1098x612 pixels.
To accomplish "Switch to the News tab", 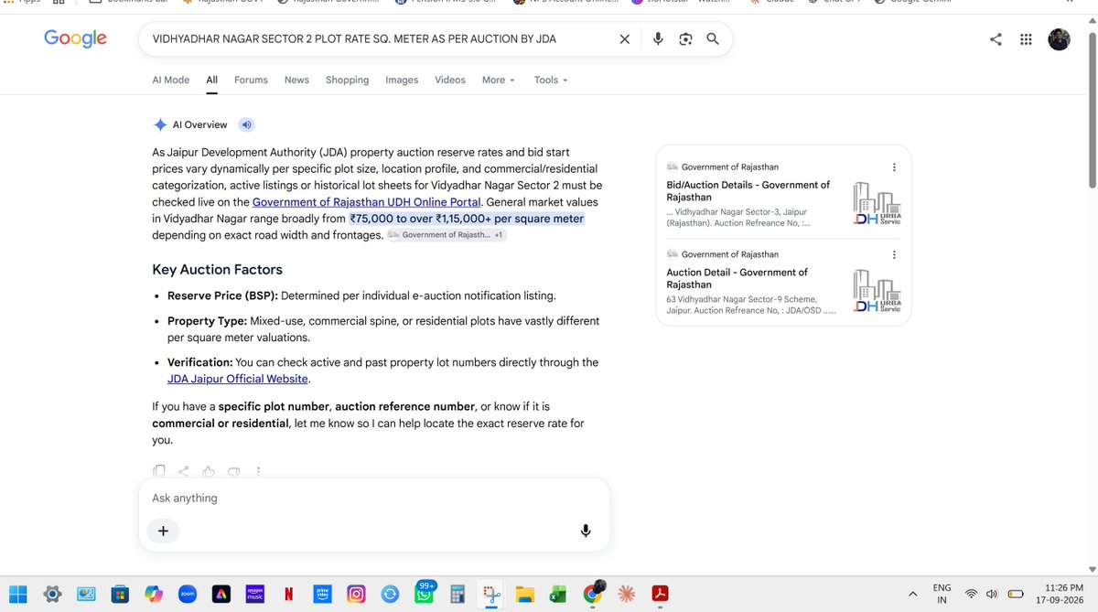I will pos(296,80).
